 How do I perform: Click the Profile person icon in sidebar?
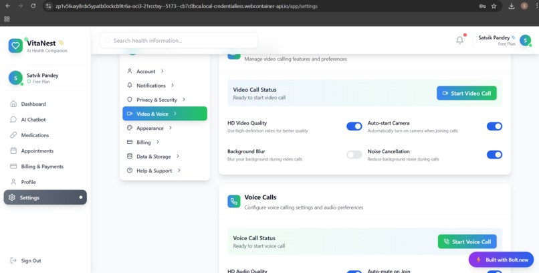point(13,182)
